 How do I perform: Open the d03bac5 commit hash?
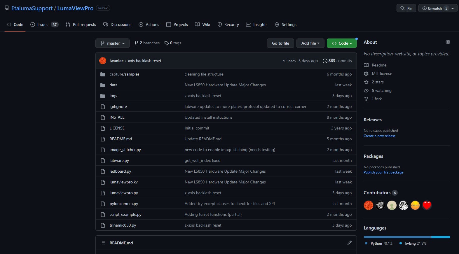pos(289,61)
